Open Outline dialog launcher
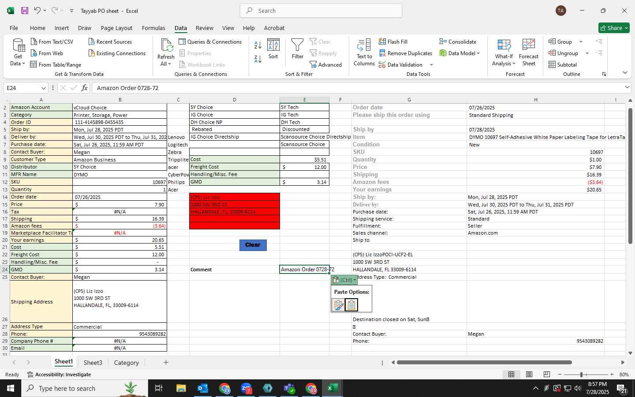This screenshot has width=635, height=397. tap(604, 74)
